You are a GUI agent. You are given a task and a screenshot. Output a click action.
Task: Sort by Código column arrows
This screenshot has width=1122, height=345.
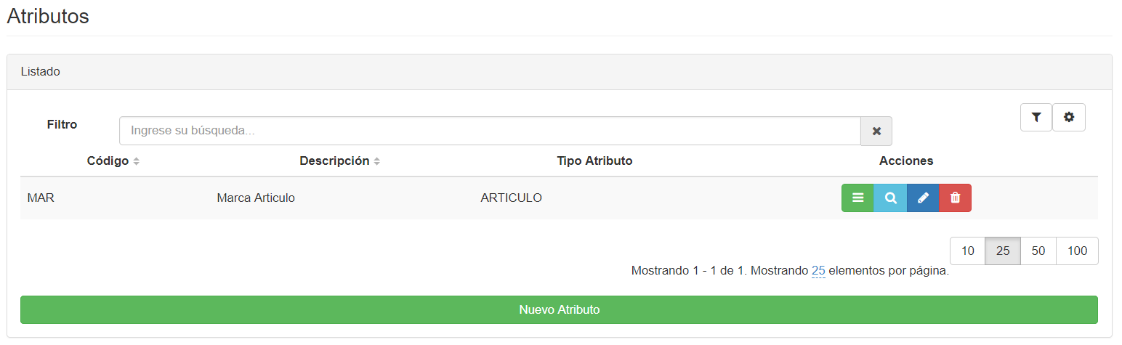pyautogui.click(x=136, y=161)
